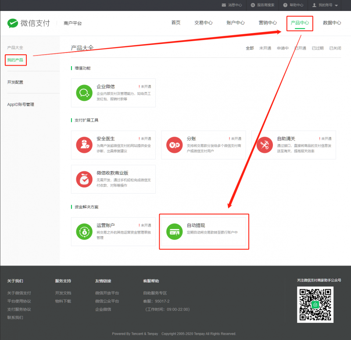Open 营销中心 navigation item
This screenshot has height=340, width=351.
268,23
